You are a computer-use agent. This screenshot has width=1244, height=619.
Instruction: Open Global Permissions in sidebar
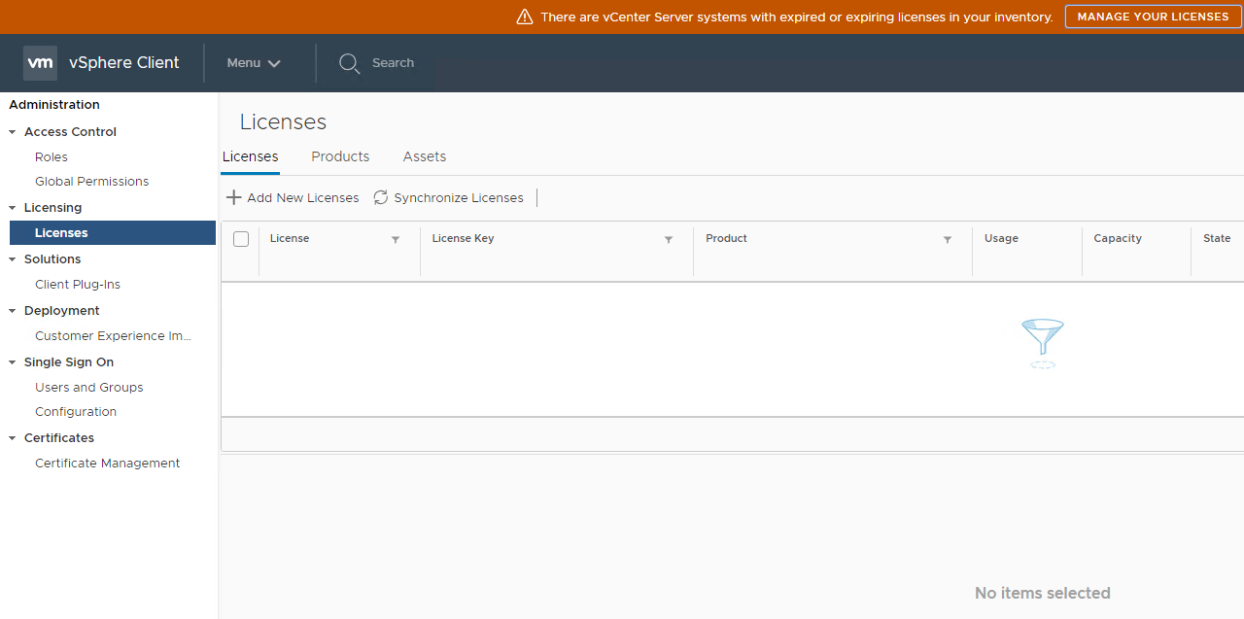(91, 182)
